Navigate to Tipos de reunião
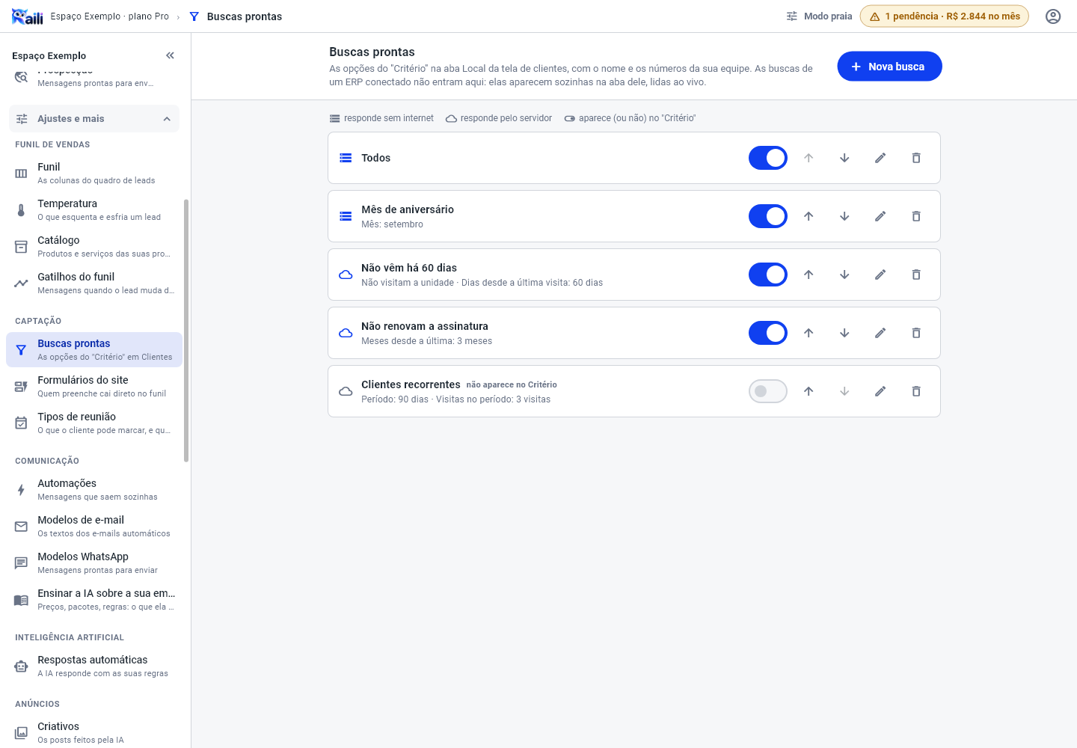Viewport: 1077px width, 748px height. click(x=94, y=423)
